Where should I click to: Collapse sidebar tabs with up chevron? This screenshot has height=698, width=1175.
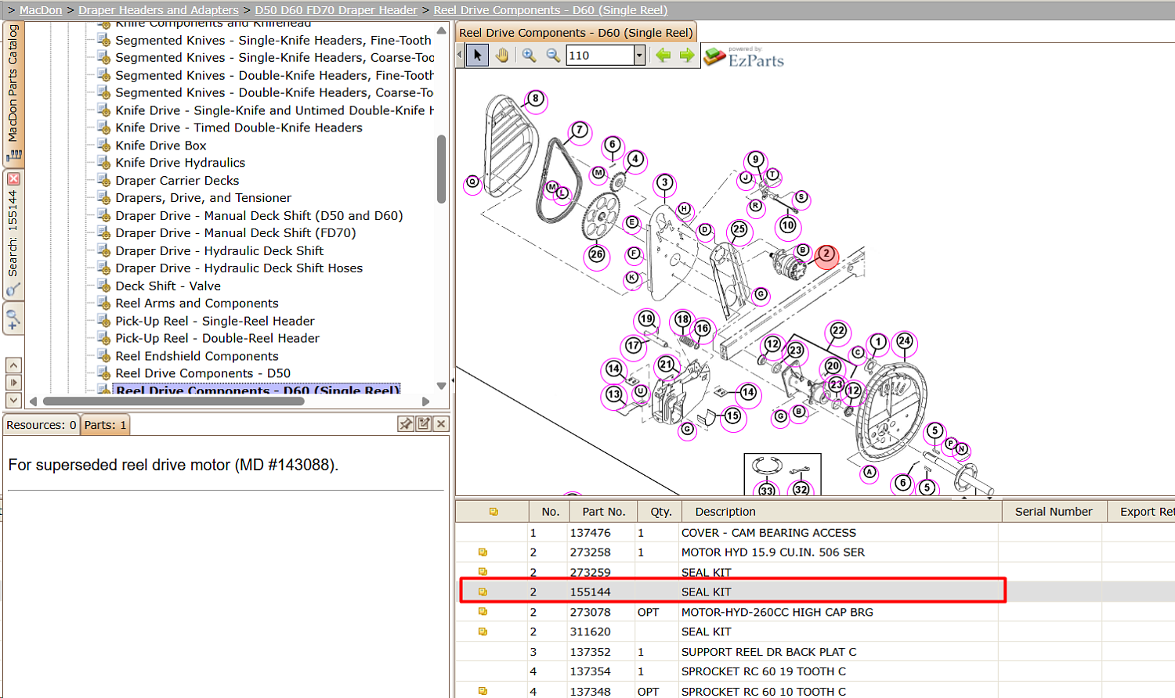click(13, 365)
